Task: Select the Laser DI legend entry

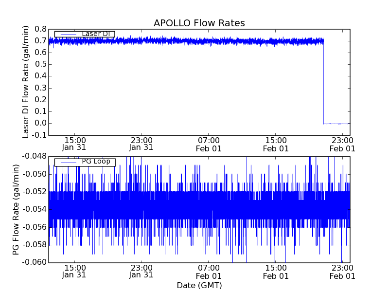Action: (x=85, y=34)
